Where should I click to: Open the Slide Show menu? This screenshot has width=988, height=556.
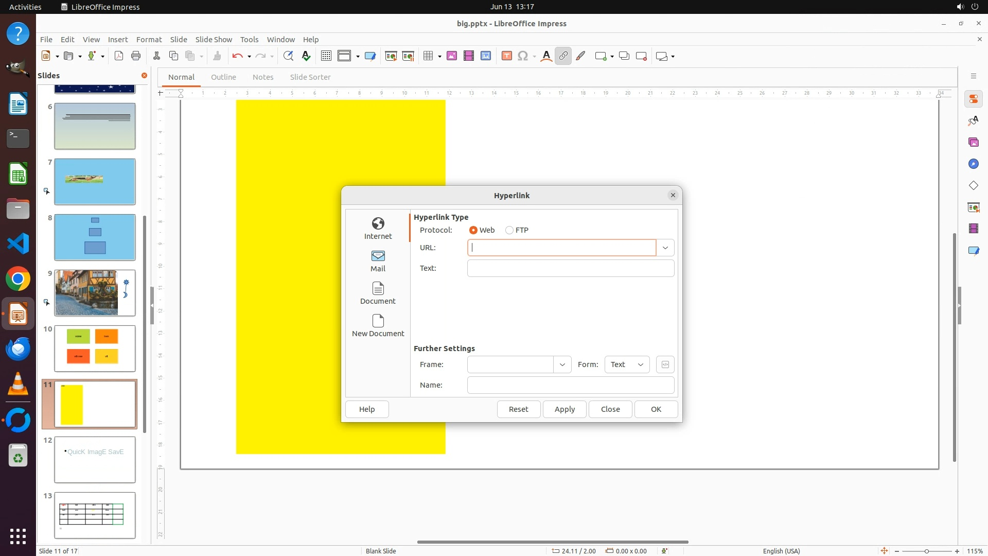click(x=214, y=39)
